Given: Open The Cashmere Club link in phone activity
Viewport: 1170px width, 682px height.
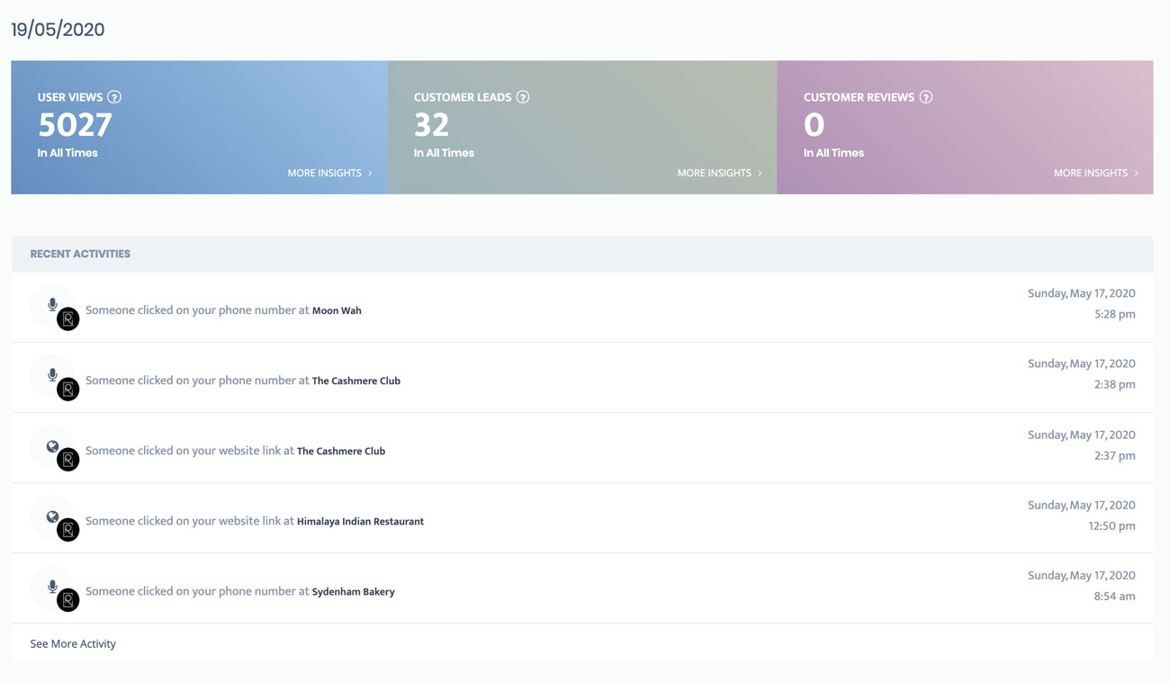Looking at the screenshot, I should tap(355, 381).
